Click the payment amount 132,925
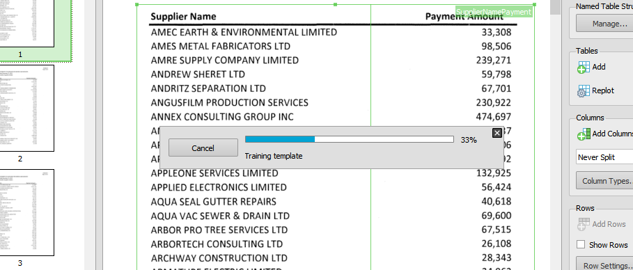Image resolution: width=633 pixels, height=270 pixels. tap(493, 173)
